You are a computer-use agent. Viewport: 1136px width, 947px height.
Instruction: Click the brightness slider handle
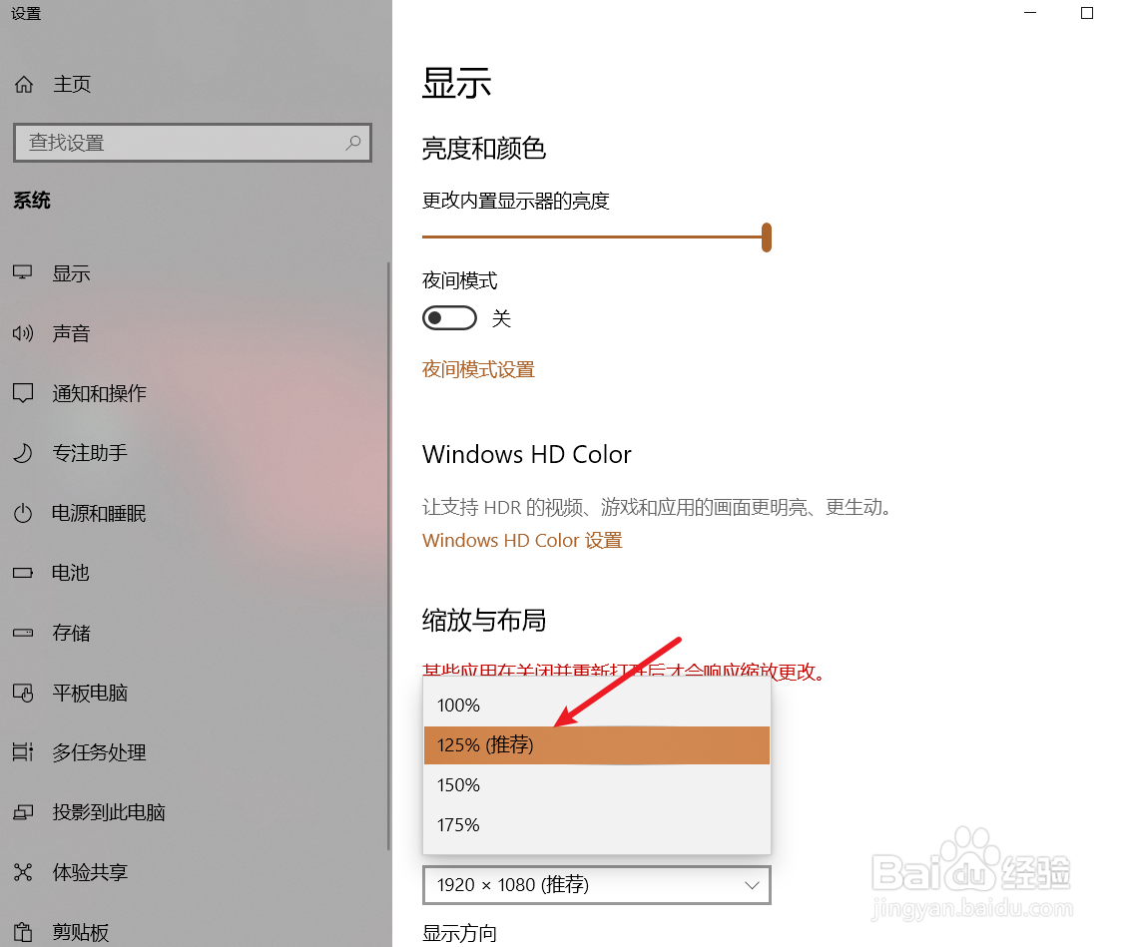[767, 237]
